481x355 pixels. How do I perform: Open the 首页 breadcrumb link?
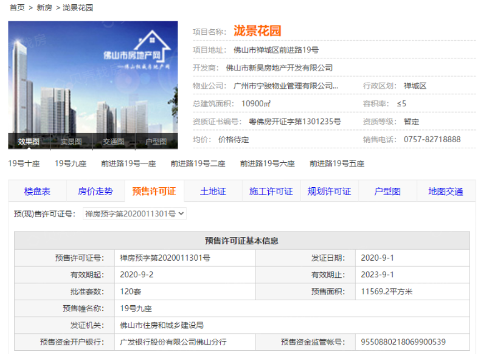[17, 8]
